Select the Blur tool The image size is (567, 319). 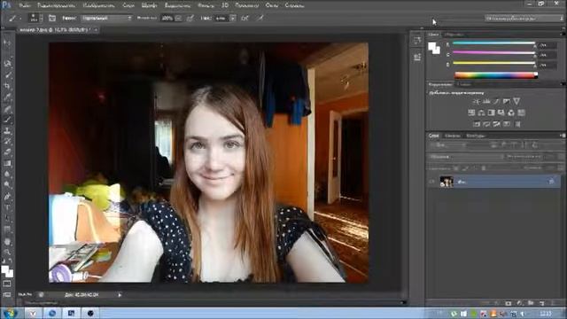click(7, 174)
